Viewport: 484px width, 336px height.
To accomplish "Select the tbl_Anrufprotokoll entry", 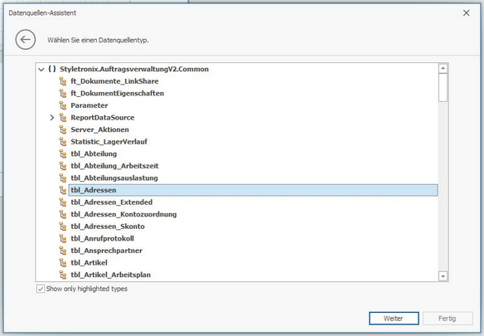I will pyautogui.click(x=102, y=238).
